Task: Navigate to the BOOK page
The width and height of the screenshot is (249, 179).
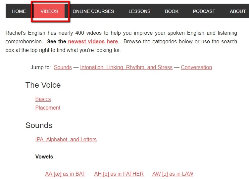Action: coord(172,11)
